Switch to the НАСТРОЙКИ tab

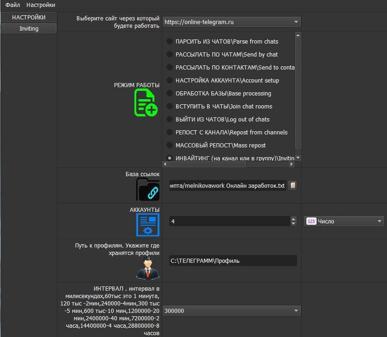(29, 17)
